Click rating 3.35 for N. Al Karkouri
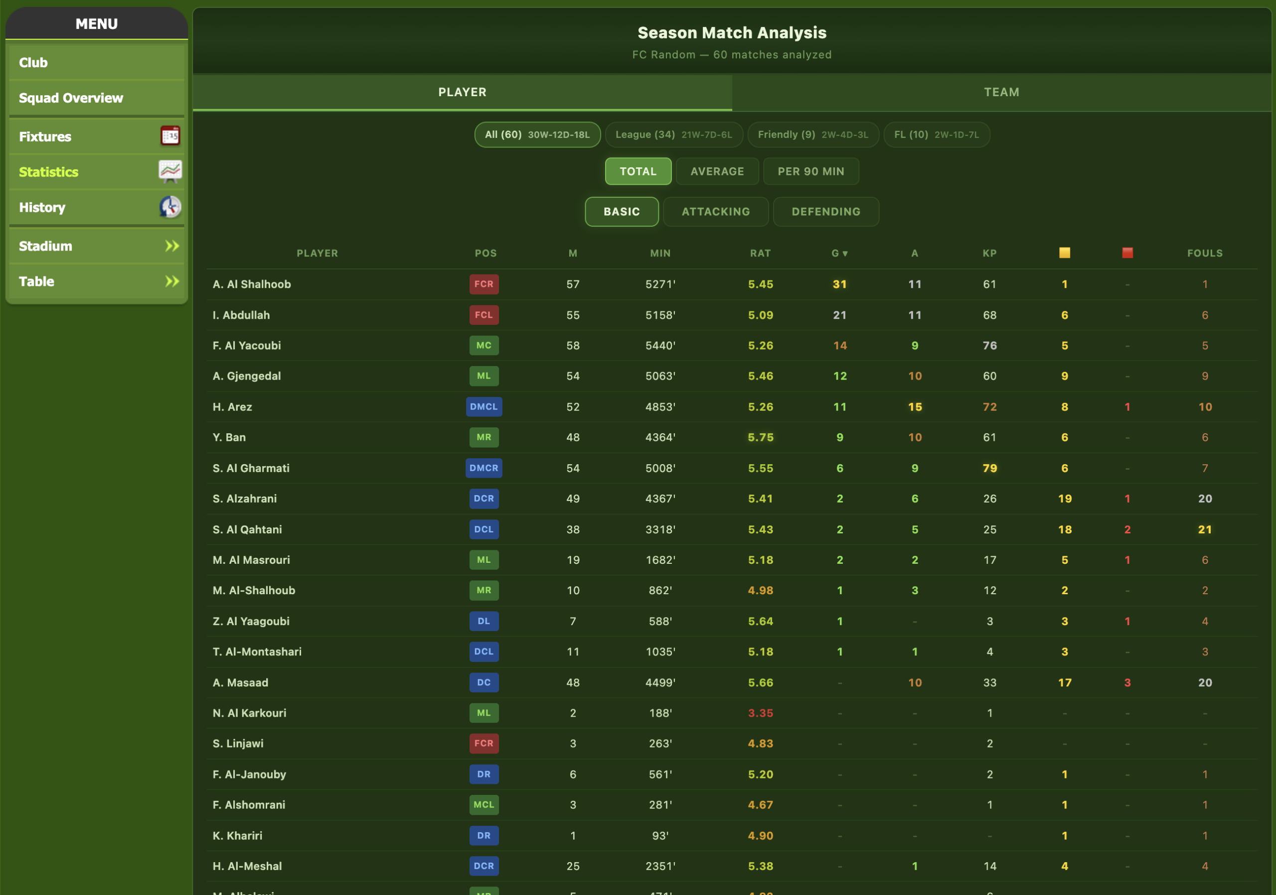The width and height of the screenshot is (1276, 895). click(x=760, y=713)
